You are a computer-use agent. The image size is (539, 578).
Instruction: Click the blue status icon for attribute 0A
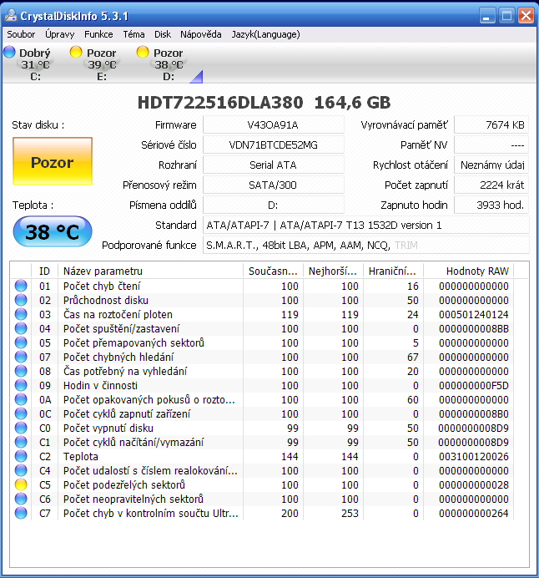coord(21,399)
